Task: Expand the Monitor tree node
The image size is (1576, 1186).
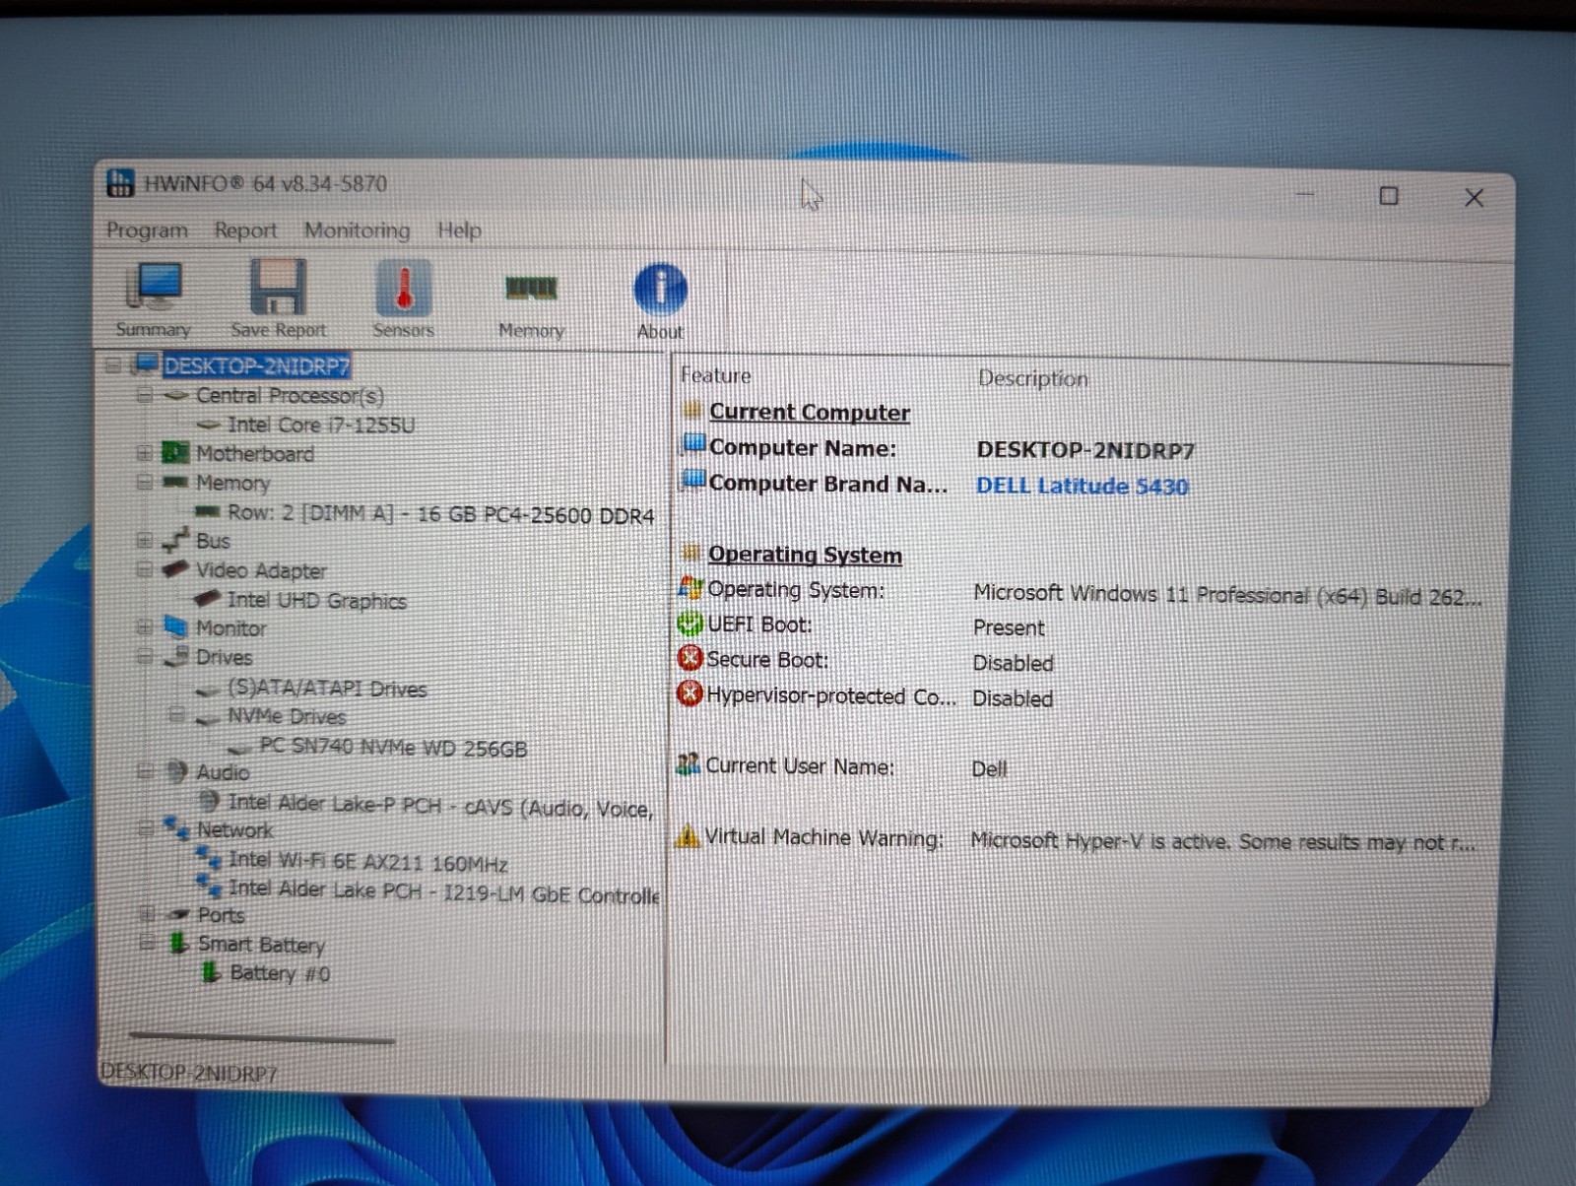Action: 145,626
